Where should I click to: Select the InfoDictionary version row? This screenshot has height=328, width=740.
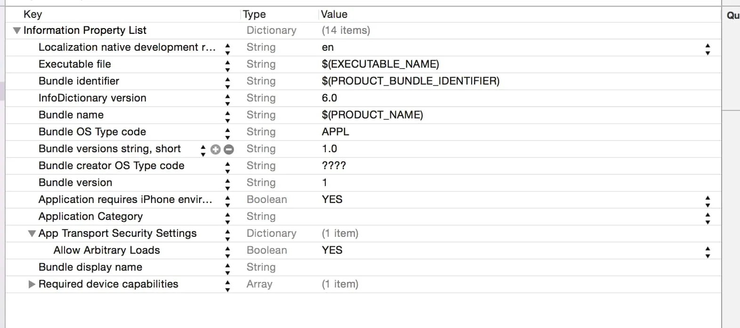coord(92,98)
